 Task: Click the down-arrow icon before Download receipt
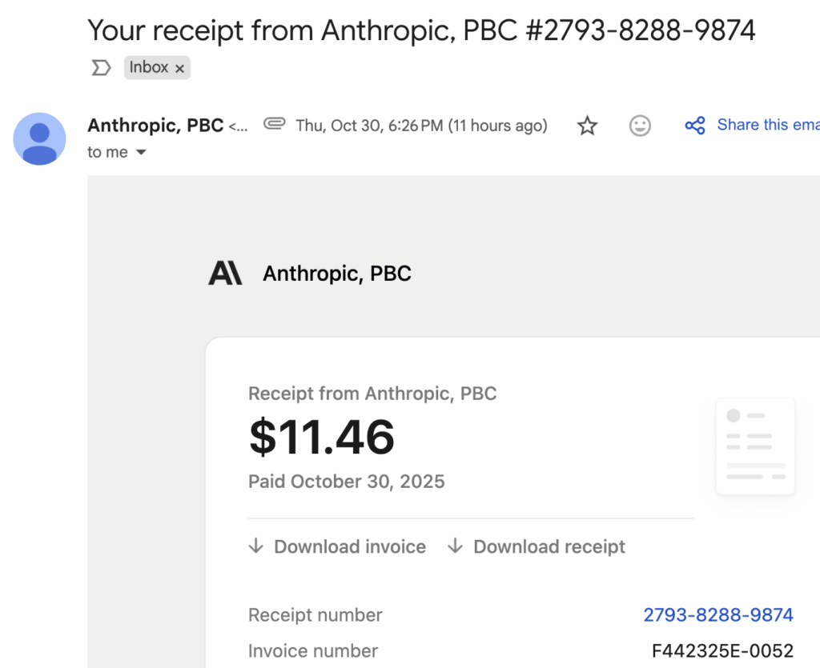point(456,546)
